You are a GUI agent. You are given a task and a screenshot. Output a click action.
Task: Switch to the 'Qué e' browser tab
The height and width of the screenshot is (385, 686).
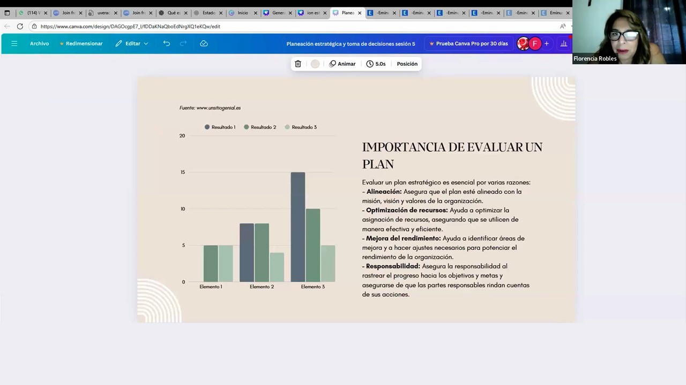(171, 13)
